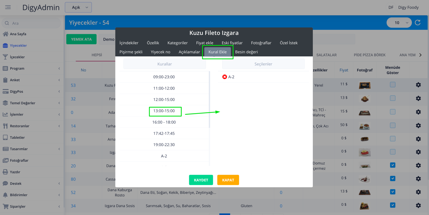
Task: Click the KAPAT button
Action: [228, 180]
